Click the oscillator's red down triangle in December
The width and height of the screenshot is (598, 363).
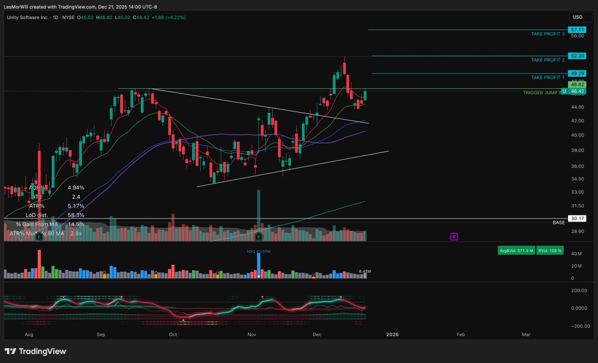click(340, 297)
